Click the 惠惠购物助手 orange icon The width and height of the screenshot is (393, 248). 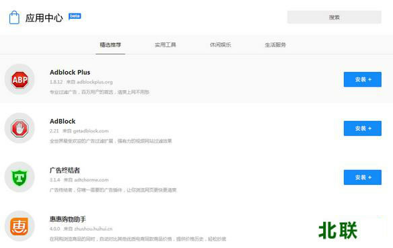click(19, 226)
